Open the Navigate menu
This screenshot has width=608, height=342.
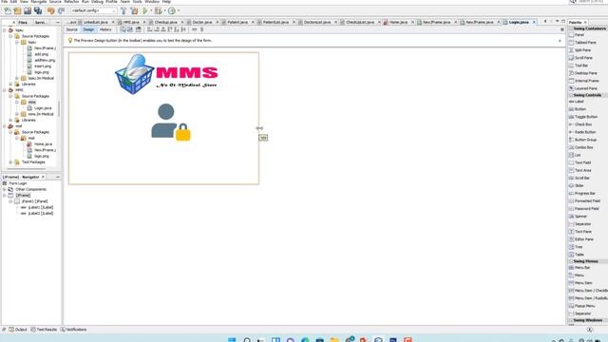[x=38, y=2]
